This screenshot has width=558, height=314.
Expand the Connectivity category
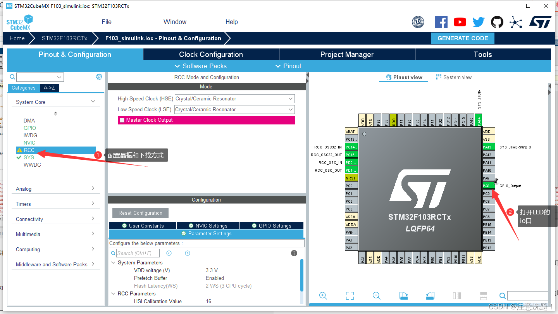click(93, 219)
